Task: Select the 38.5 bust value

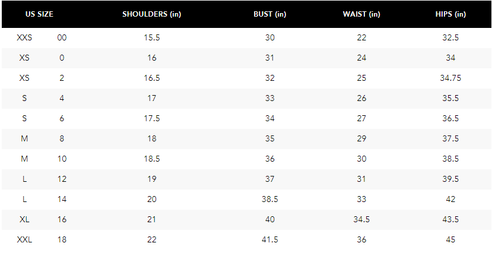Action: [x=270, y=199]
